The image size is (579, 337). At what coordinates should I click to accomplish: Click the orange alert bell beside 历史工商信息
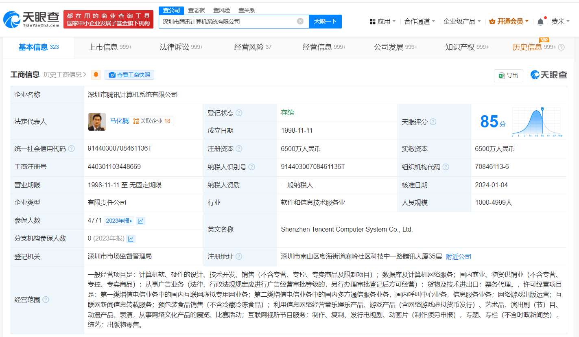pos(96,75)
